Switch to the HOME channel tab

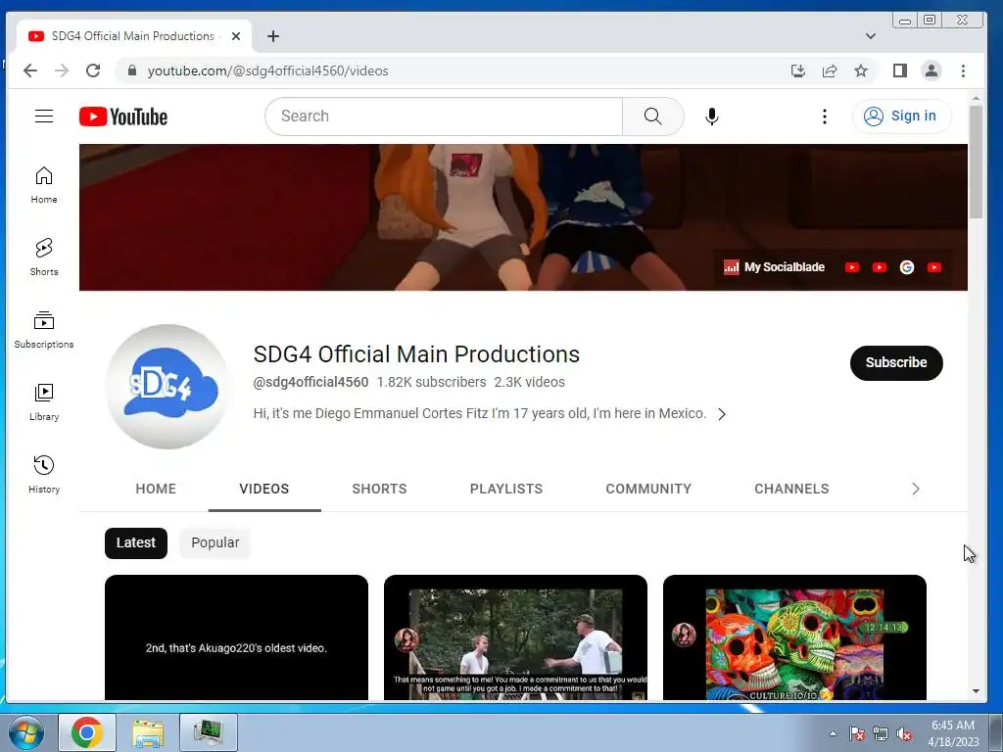tap(156, 489)
